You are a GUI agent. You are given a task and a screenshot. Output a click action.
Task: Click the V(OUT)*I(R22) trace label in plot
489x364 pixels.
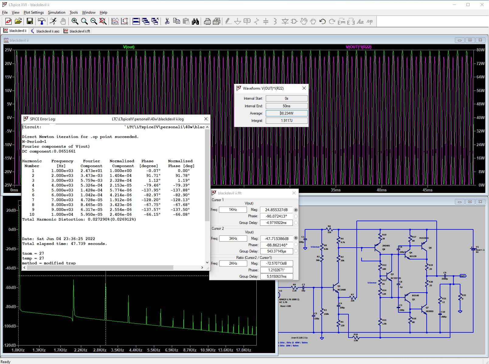pos(359,47)
